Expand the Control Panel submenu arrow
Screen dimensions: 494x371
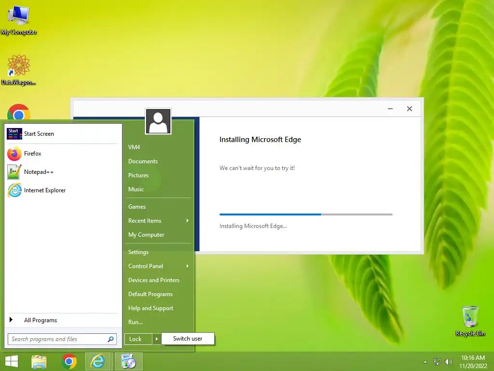188,266
